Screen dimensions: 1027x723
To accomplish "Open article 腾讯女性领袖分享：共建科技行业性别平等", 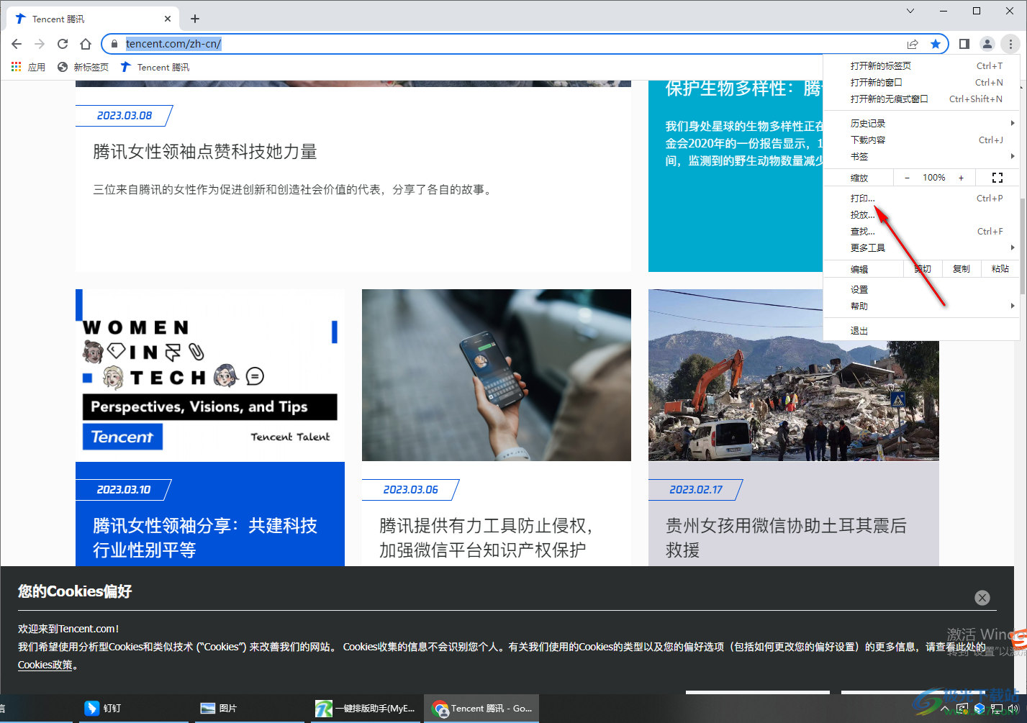I will click(x=205, y=537).
